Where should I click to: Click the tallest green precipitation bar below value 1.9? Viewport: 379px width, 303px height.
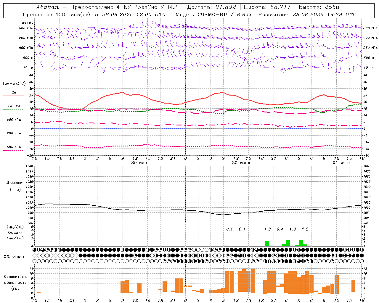301,243
